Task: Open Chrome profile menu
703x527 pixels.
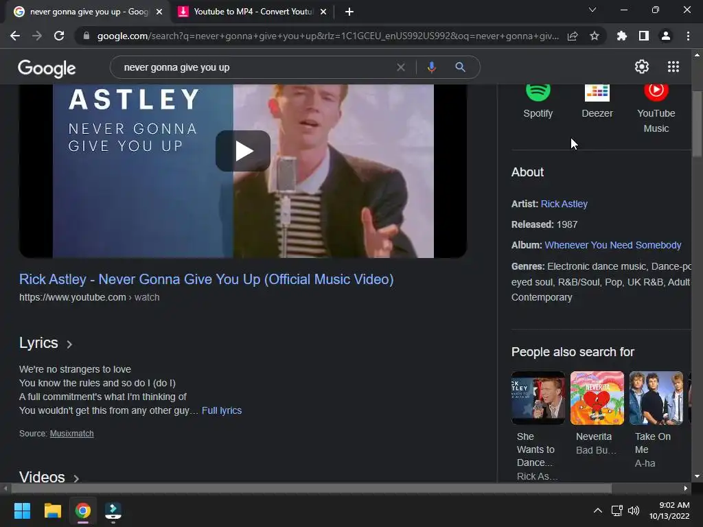Action: click(x=666, y=36)
